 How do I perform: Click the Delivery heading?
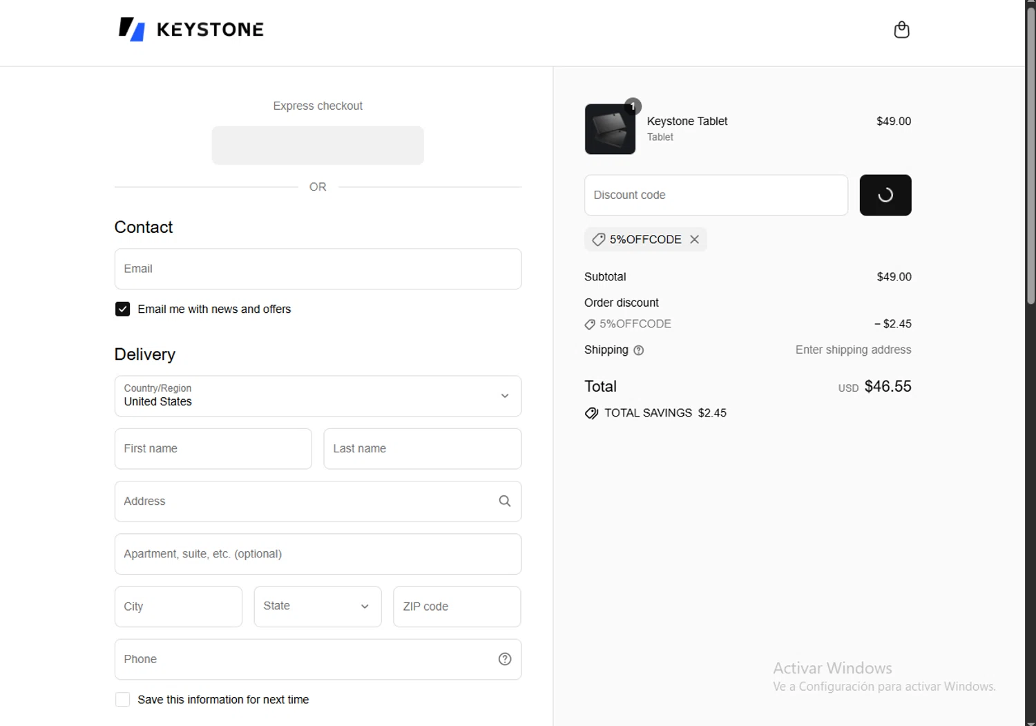click(145, 354)
